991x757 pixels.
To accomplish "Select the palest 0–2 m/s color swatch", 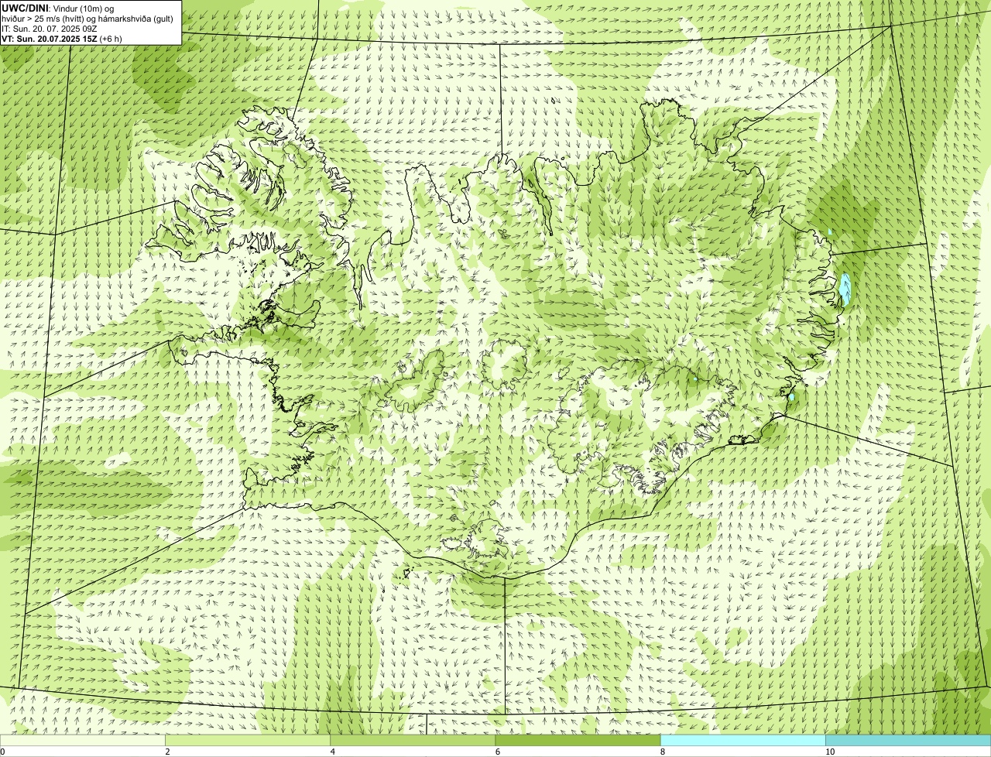I will pyautogui.click(x=82, y=741).
